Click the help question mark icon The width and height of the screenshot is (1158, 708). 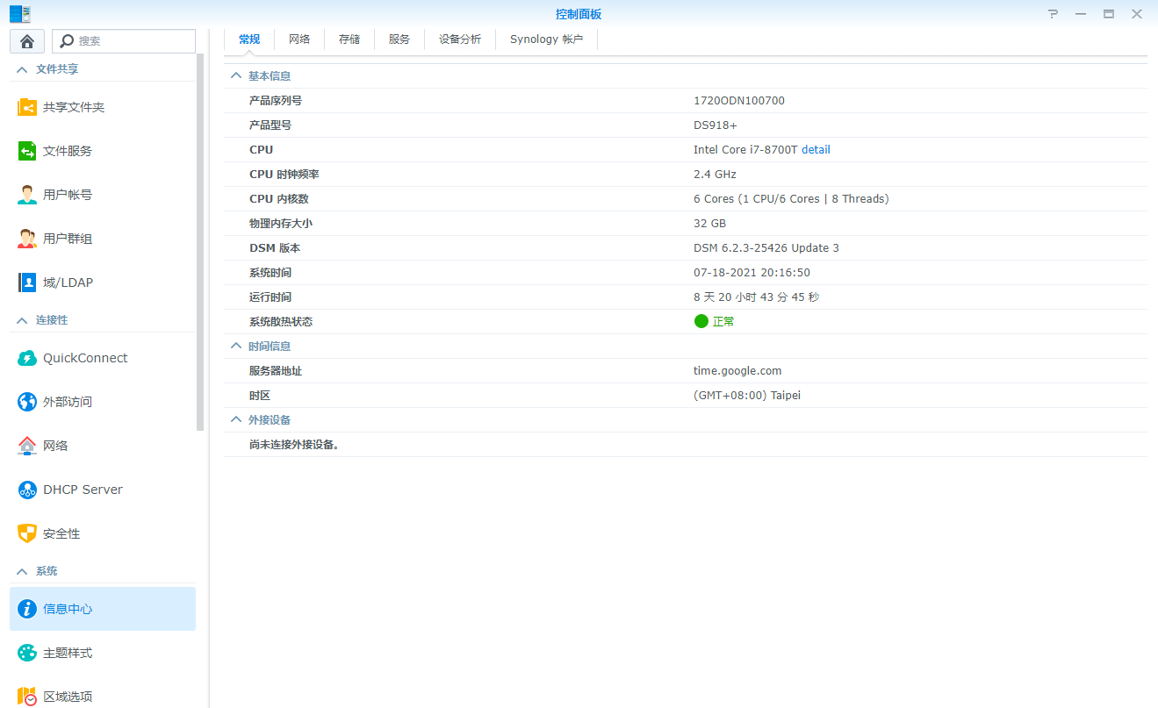coord(1054,14)
